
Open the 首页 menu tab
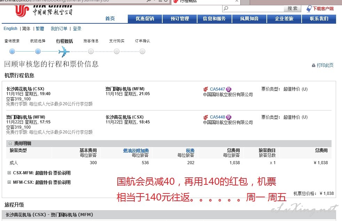(110, 18)
